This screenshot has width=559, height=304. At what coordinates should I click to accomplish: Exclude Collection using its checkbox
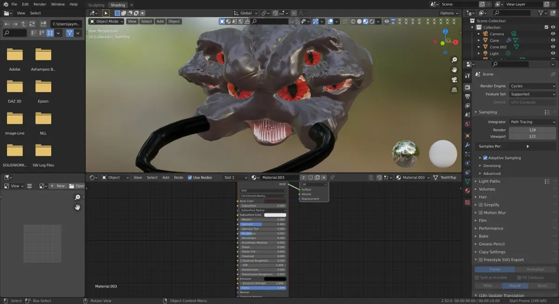[x=546, y=27]
